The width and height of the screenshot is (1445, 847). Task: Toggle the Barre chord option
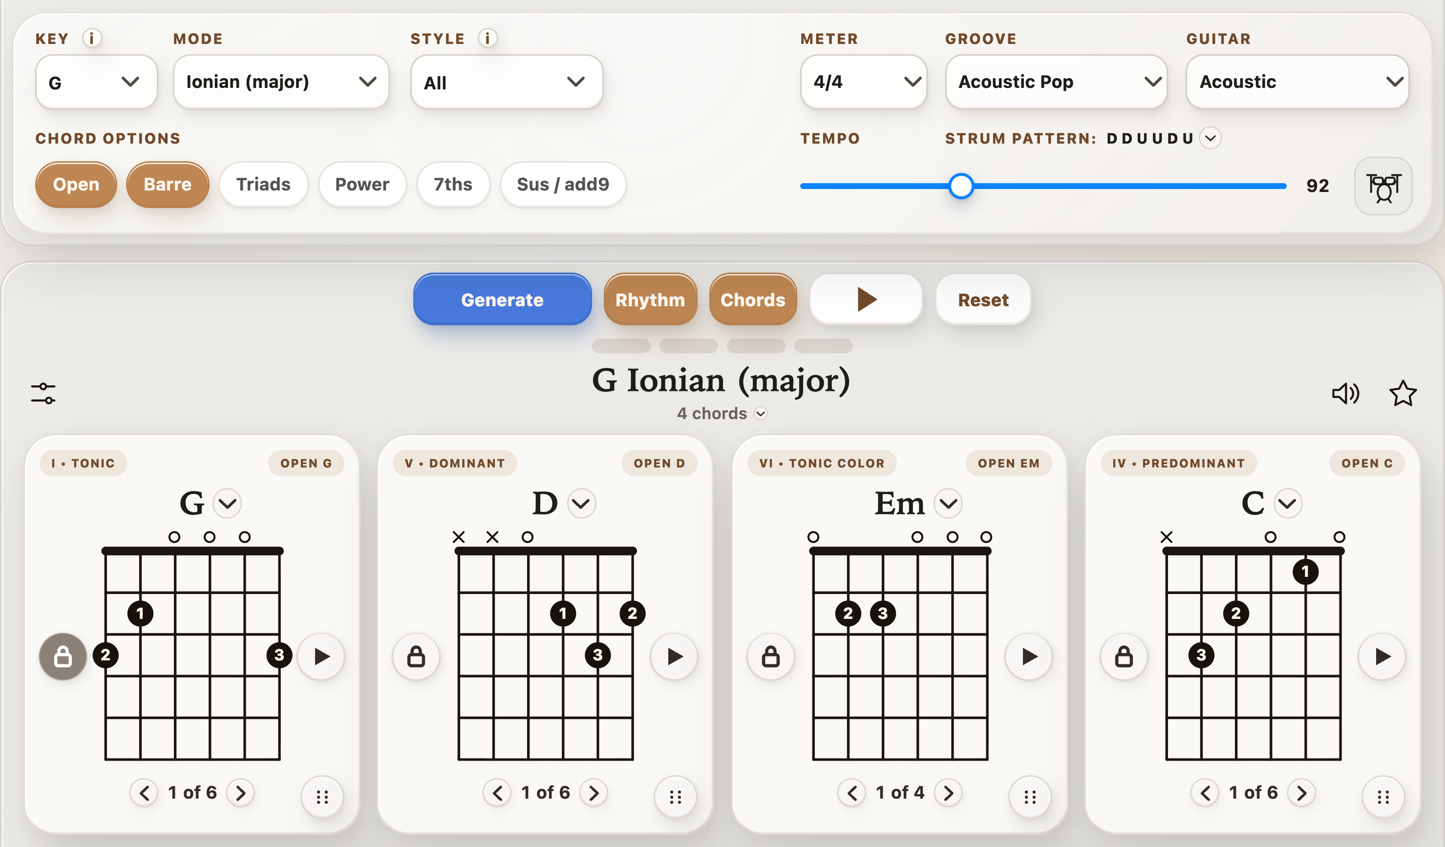click(168, 185)
